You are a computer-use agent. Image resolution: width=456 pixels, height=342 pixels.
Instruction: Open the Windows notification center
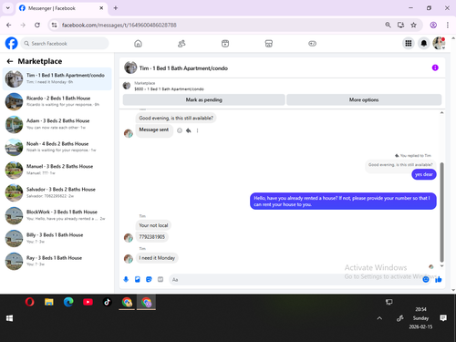[443, 318]
